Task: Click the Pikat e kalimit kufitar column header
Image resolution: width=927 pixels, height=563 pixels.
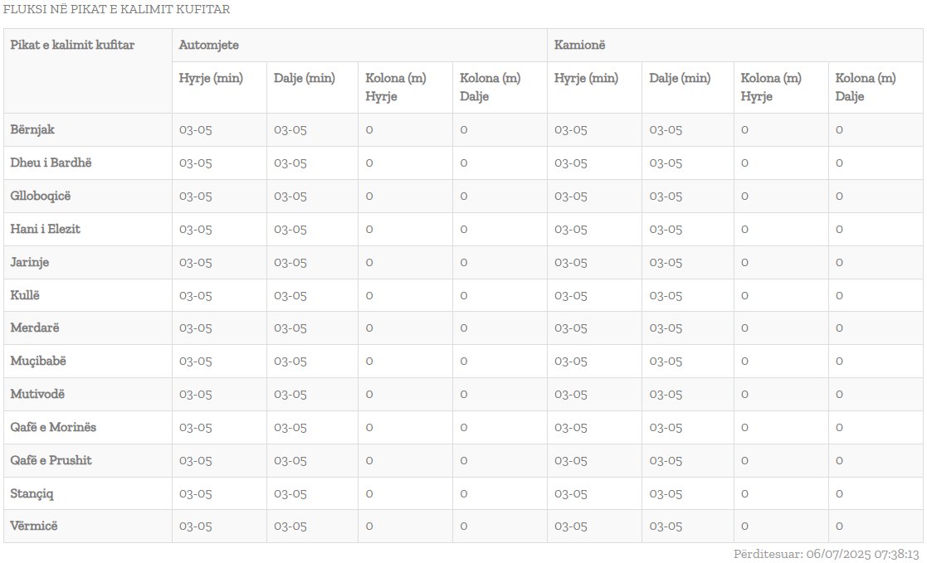Action: 72,45
